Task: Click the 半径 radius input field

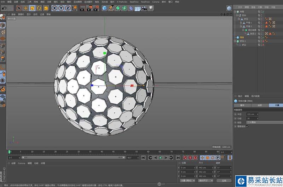Action: pos(252,114)
